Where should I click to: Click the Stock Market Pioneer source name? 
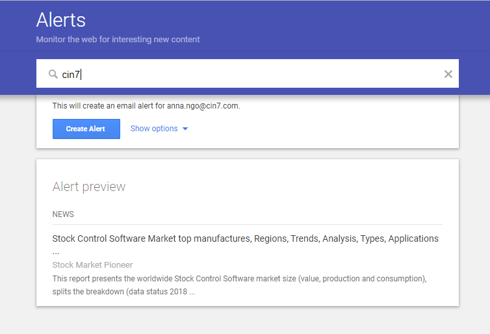pyautogui.click(x=92, y=265)
